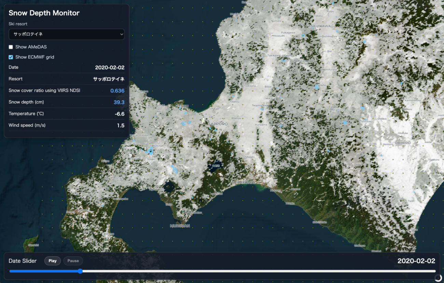This screenshot has width=444, height=283.
Task: Click the chevron arrow of resort selector
Action: tap(122, 34)
